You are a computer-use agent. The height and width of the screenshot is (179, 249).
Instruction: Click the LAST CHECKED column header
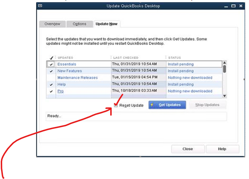tap(126, 57)
